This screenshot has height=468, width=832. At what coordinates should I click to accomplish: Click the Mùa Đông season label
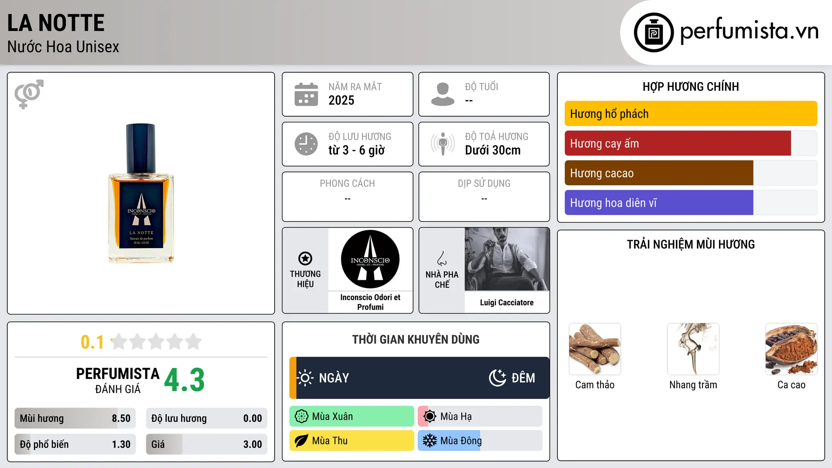(x=461, y=441)
